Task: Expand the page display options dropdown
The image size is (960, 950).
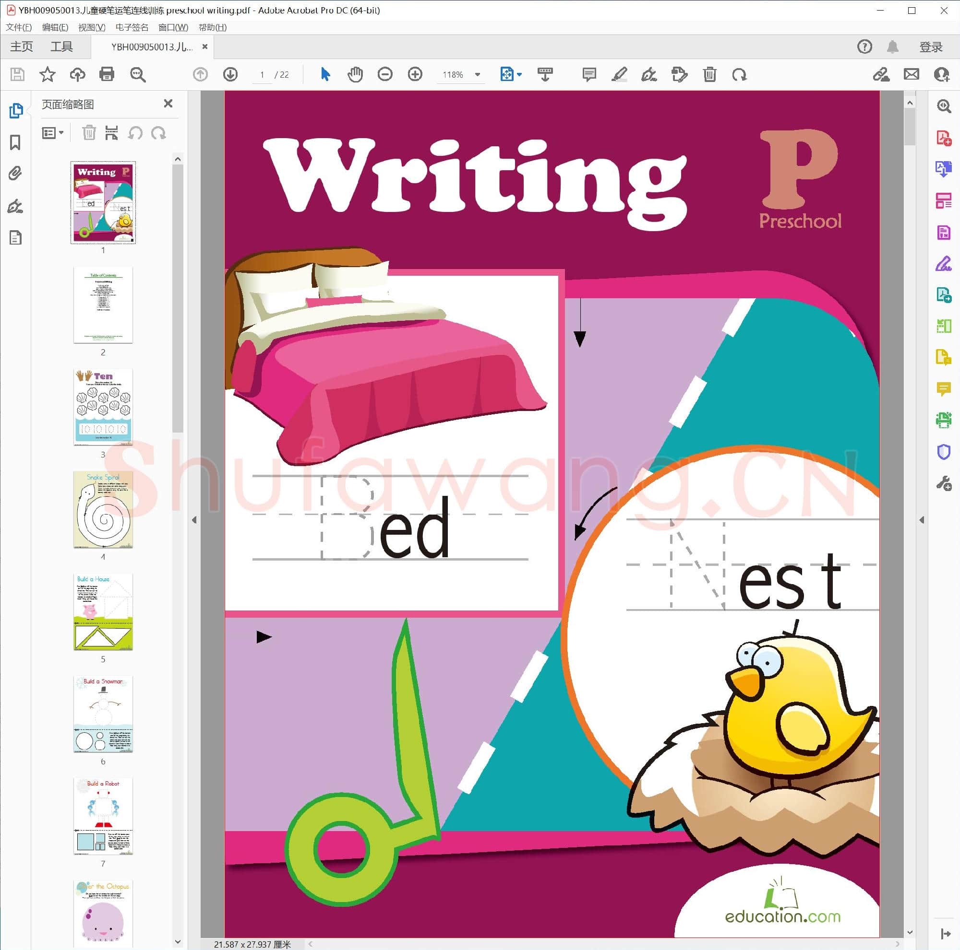Action: [518, 74]
